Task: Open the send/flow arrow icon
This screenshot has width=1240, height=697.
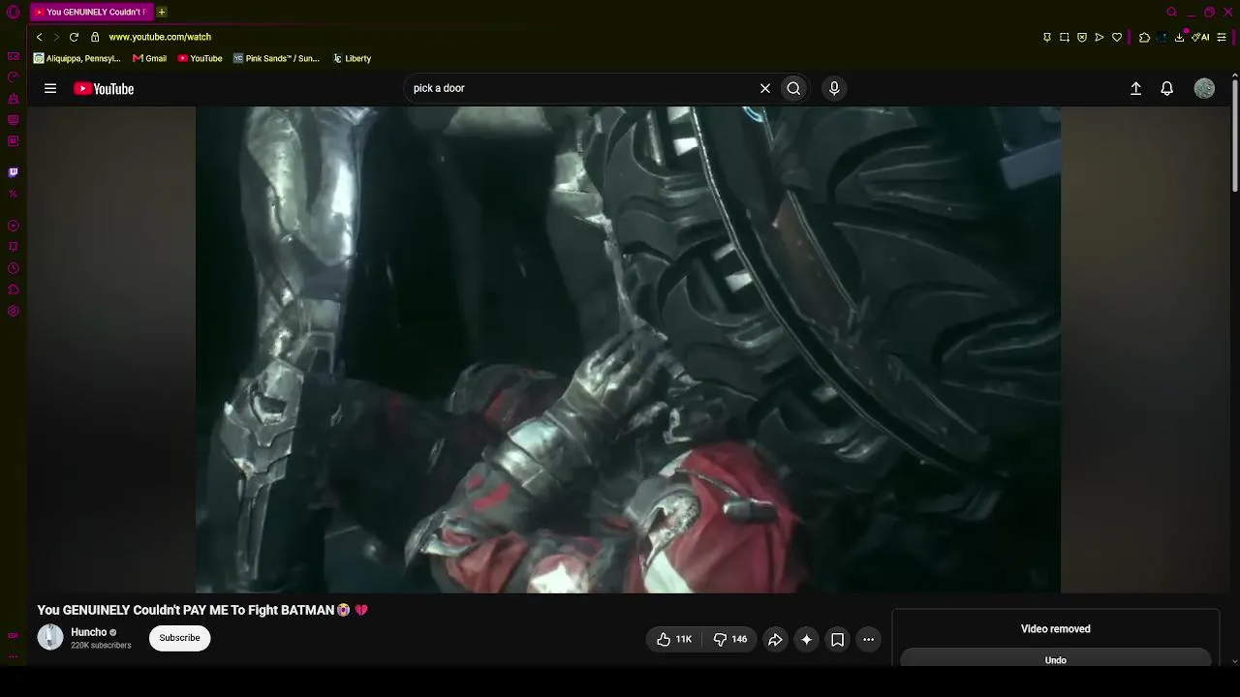Action: [x=1100, y=37]
